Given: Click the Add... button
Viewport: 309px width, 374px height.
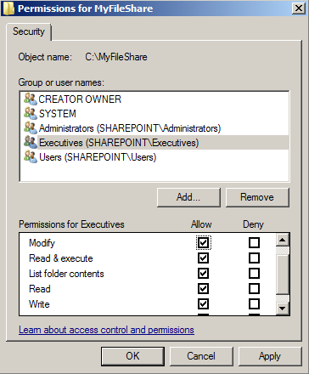Looking at the screenshot, I should [188, 197].
